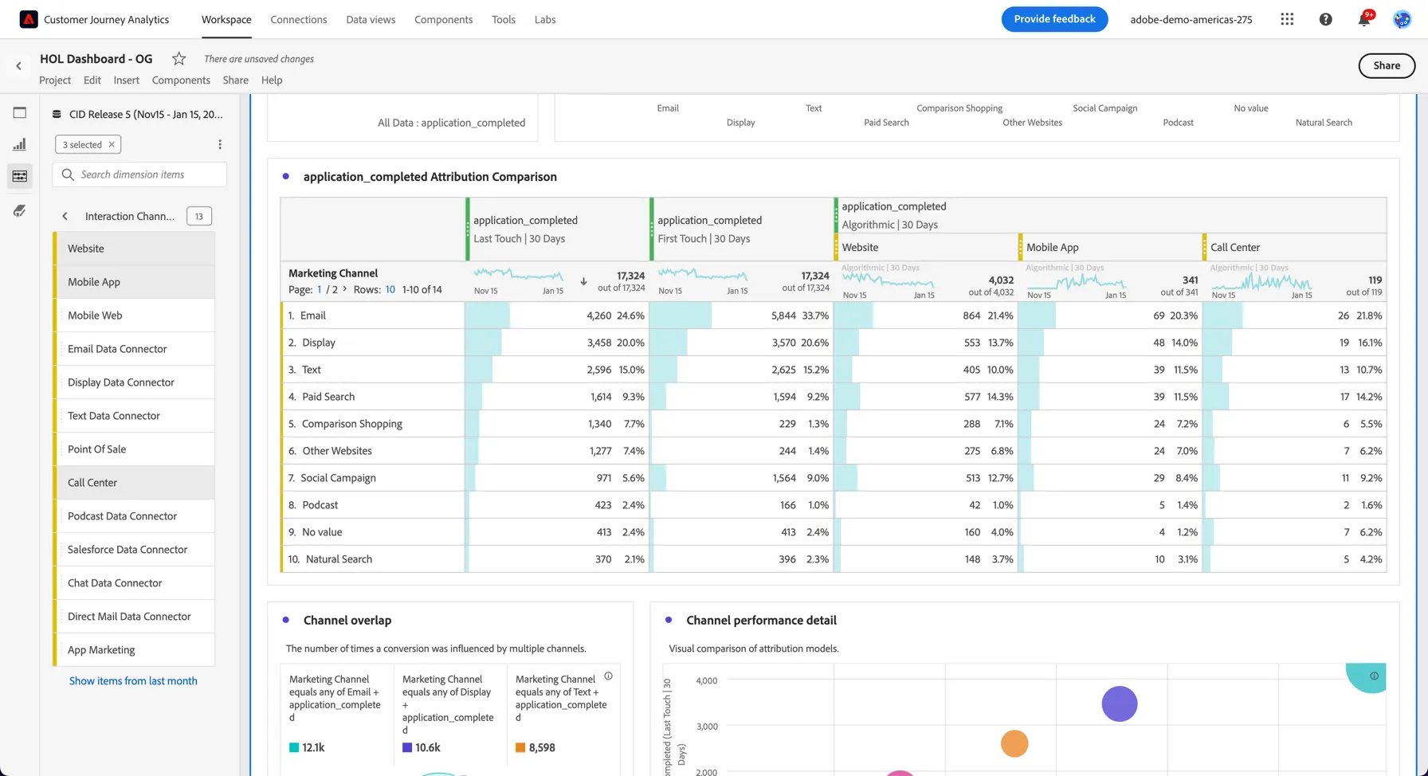Collapse the Channel overlap visualization

(285, 620)
